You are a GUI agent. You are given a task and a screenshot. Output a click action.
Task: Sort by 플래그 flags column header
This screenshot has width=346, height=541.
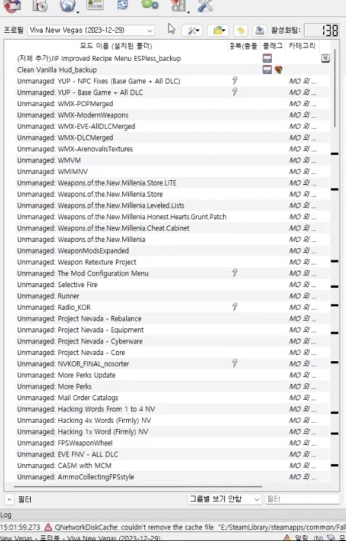[272, 46]
